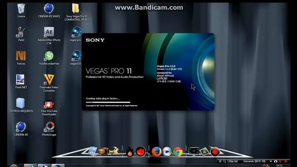
Task: Click the 'Licensed to:' label
Action: (164, 73)
